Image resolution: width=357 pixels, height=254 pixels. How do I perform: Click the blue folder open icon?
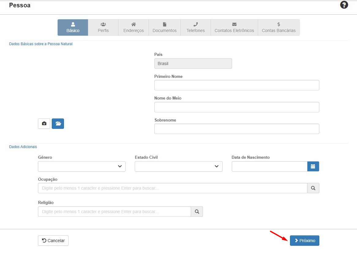click(x=58, y=124)
